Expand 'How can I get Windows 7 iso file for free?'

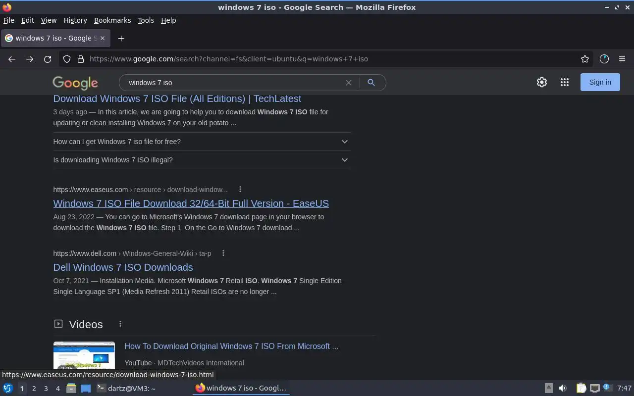tap(202, 142)
